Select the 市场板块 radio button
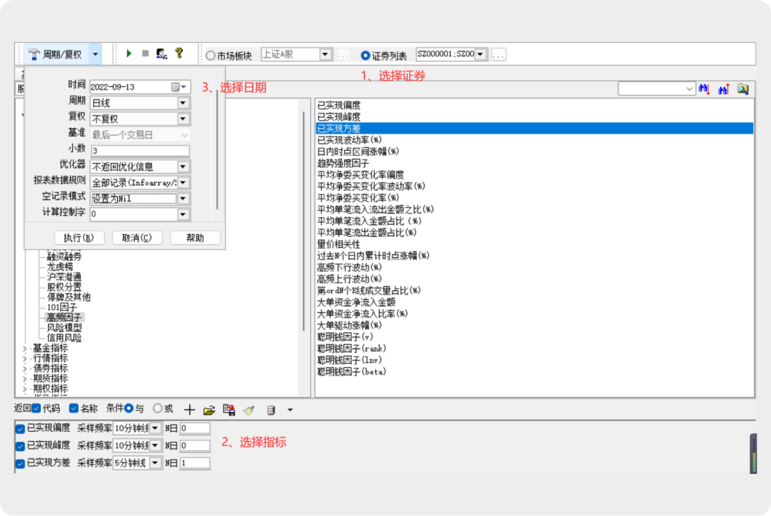Screen dimensions: 771x516 pos(211,56)
